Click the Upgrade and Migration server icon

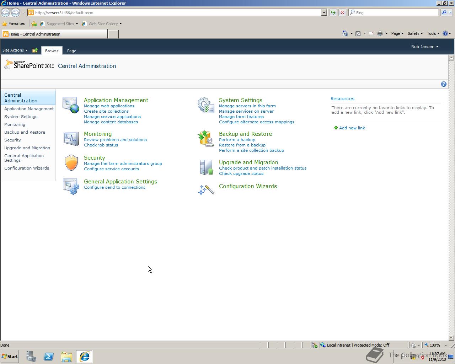tap(206, 167)
